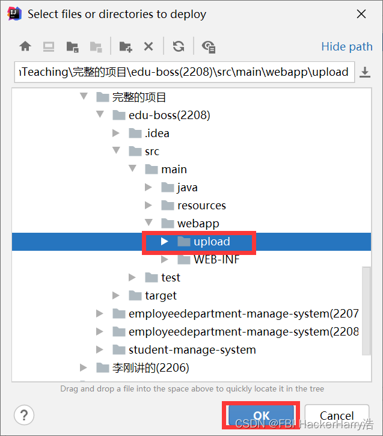Select the WEB-INF folder

(209, 259)
